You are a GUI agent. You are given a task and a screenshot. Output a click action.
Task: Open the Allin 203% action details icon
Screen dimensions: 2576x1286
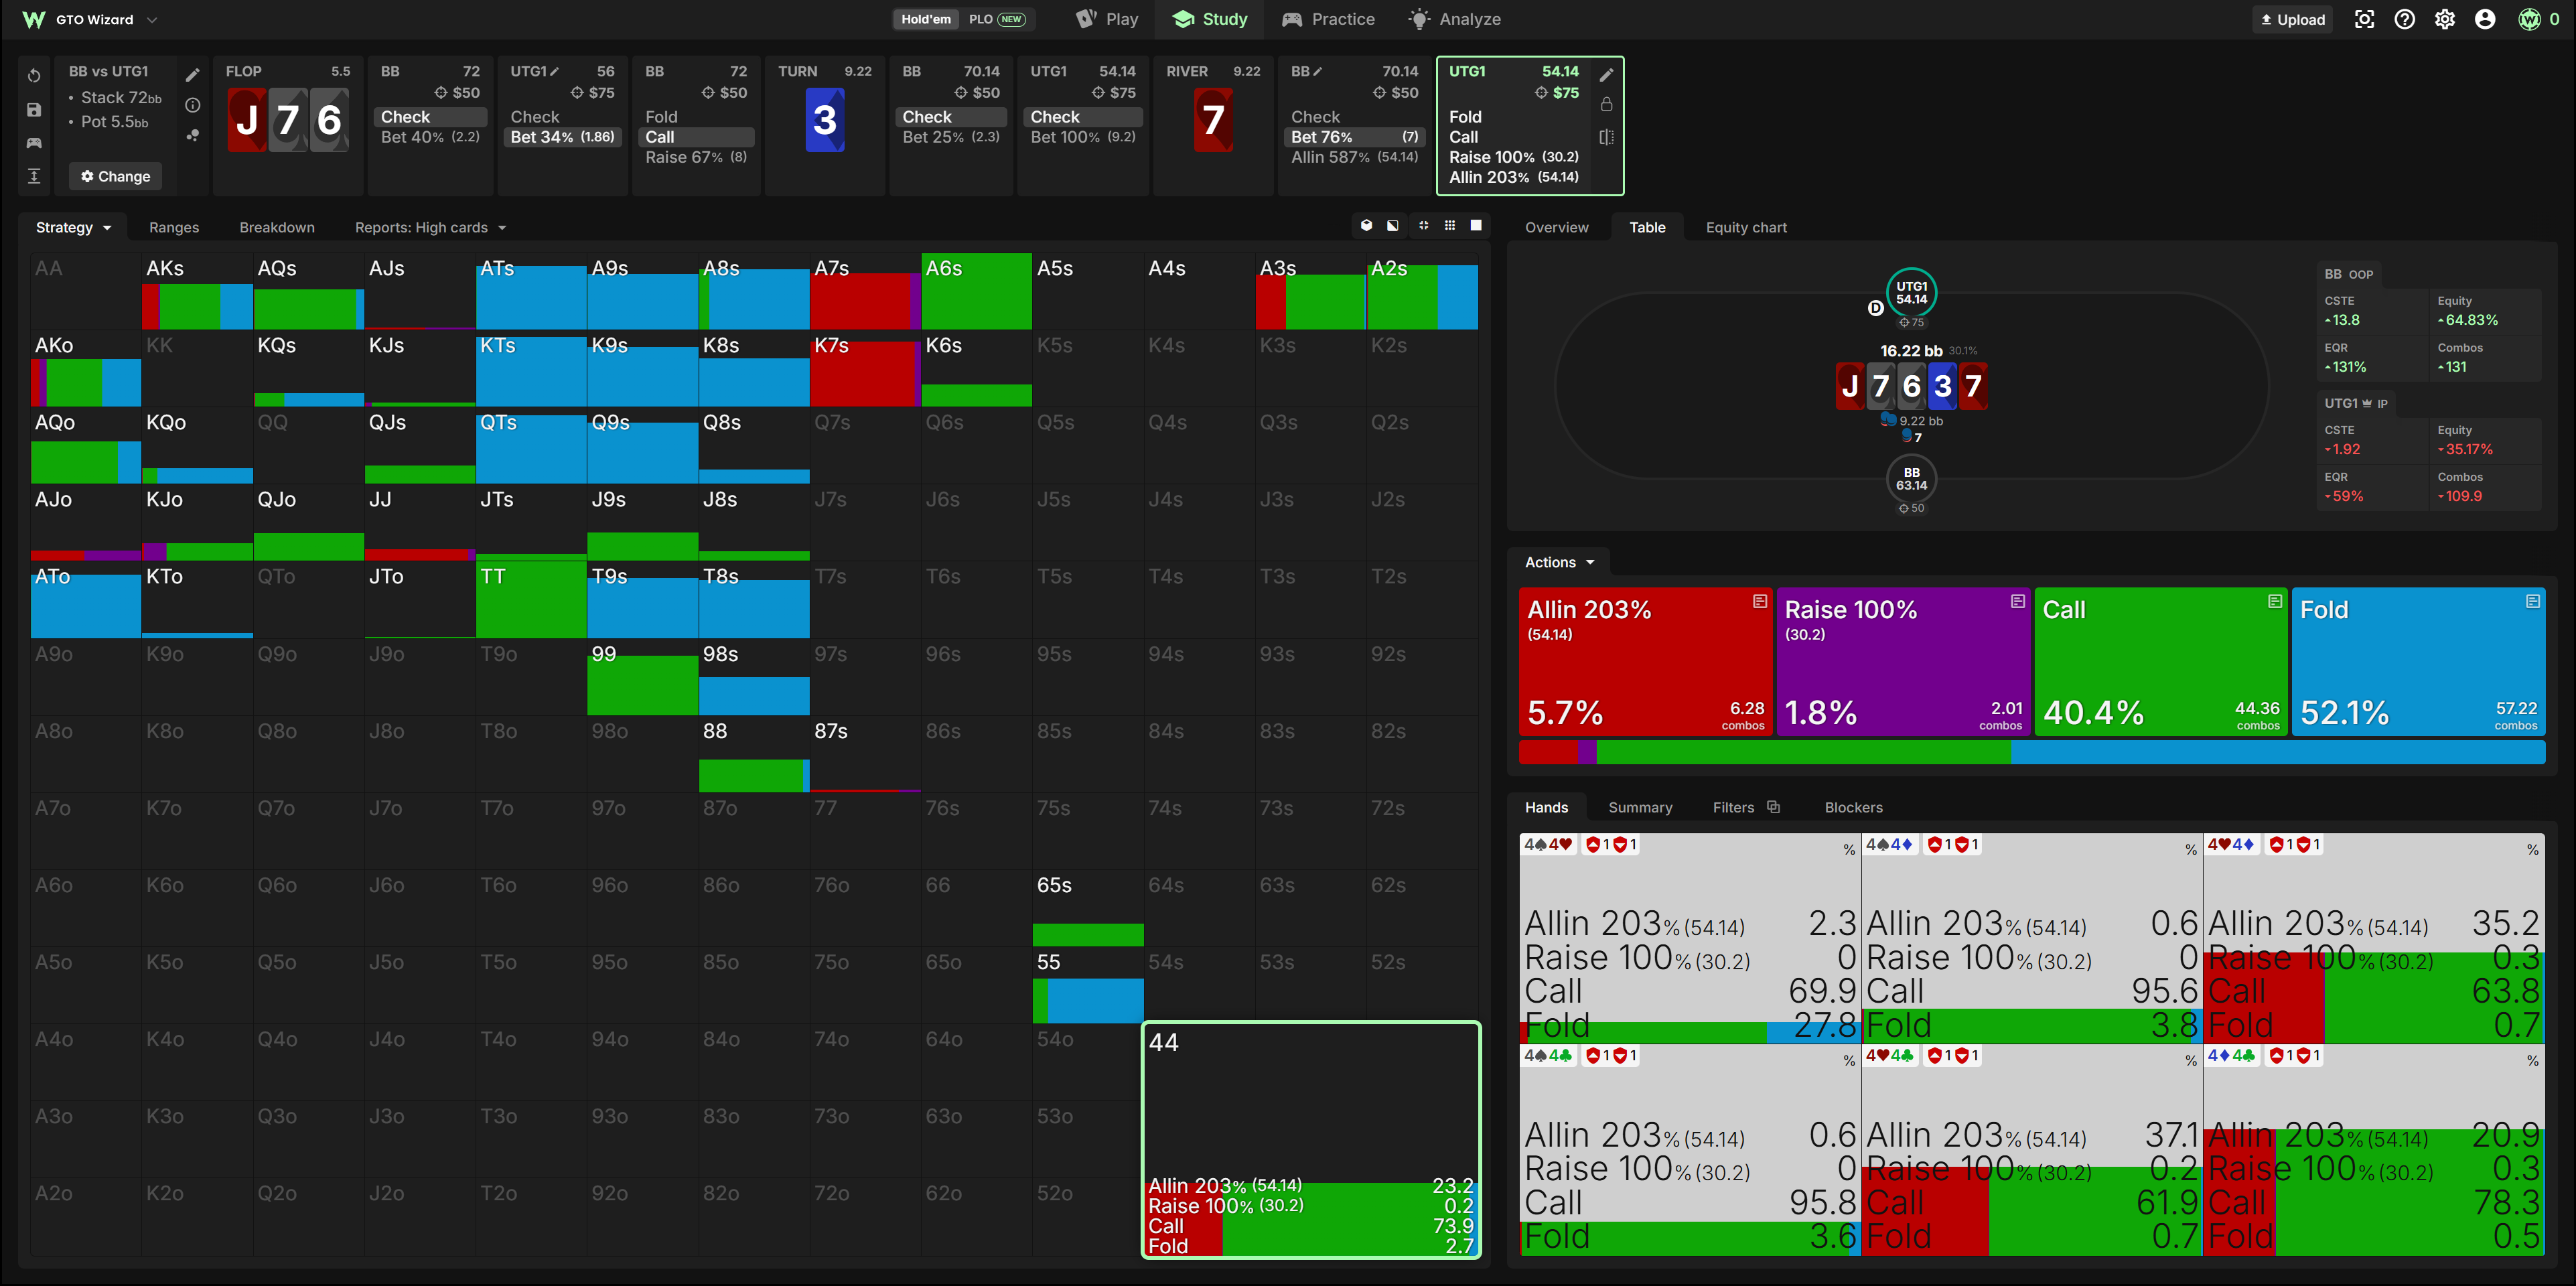click(1759, 601)
